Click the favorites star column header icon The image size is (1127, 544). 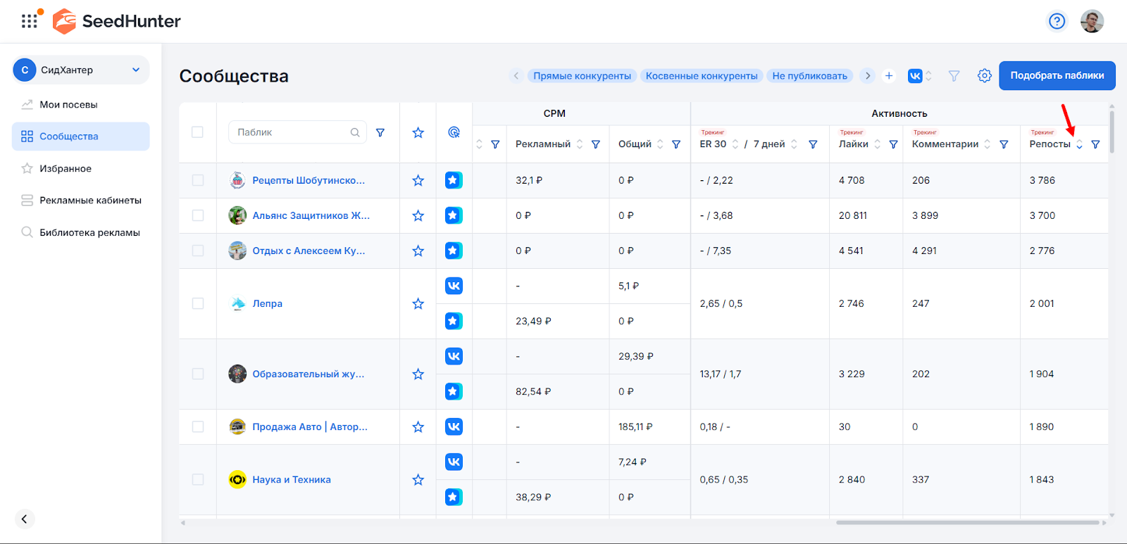(418, 132)
